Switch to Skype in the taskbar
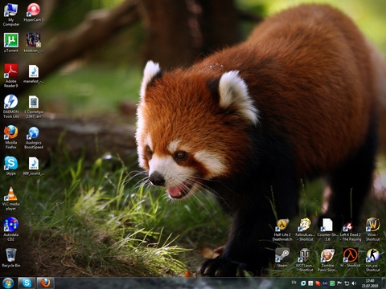This screenshot has height=289, width=386. (x=27, y=283)
